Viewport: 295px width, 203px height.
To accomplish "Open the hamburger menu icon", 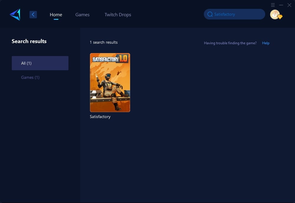I will tap(273, 5).
